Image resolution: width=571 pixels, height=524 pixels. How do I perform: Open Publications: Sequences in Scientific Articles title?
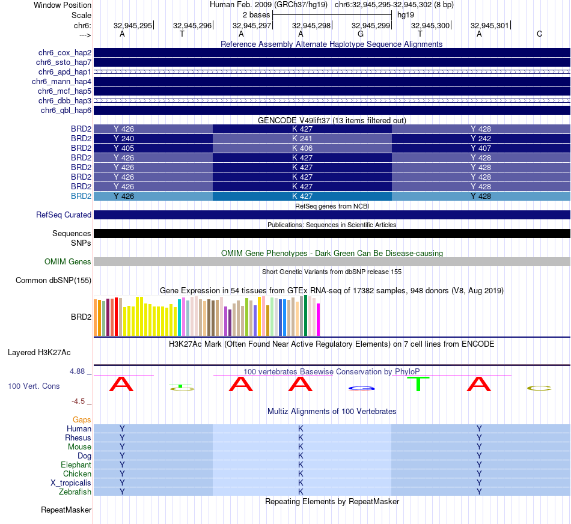332,225
